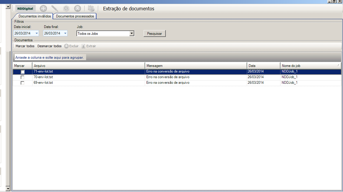This screenshot has height=192, width=343.
Task: Sort by the Nome do job column header
Action: 311,65
